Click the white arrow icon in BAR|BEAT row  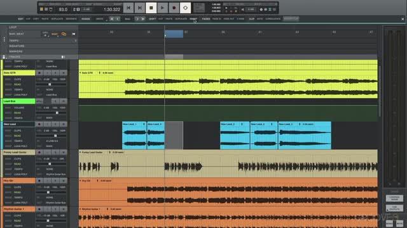coord(74,34)
